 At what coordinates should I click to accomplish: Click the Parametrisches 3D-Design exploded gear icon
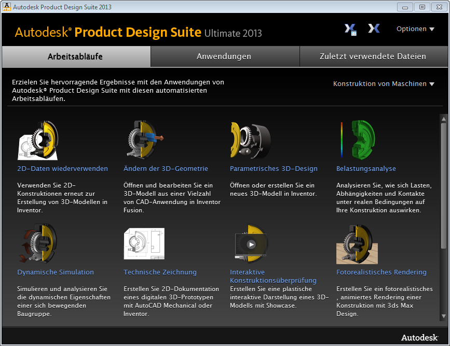[251, 140]
